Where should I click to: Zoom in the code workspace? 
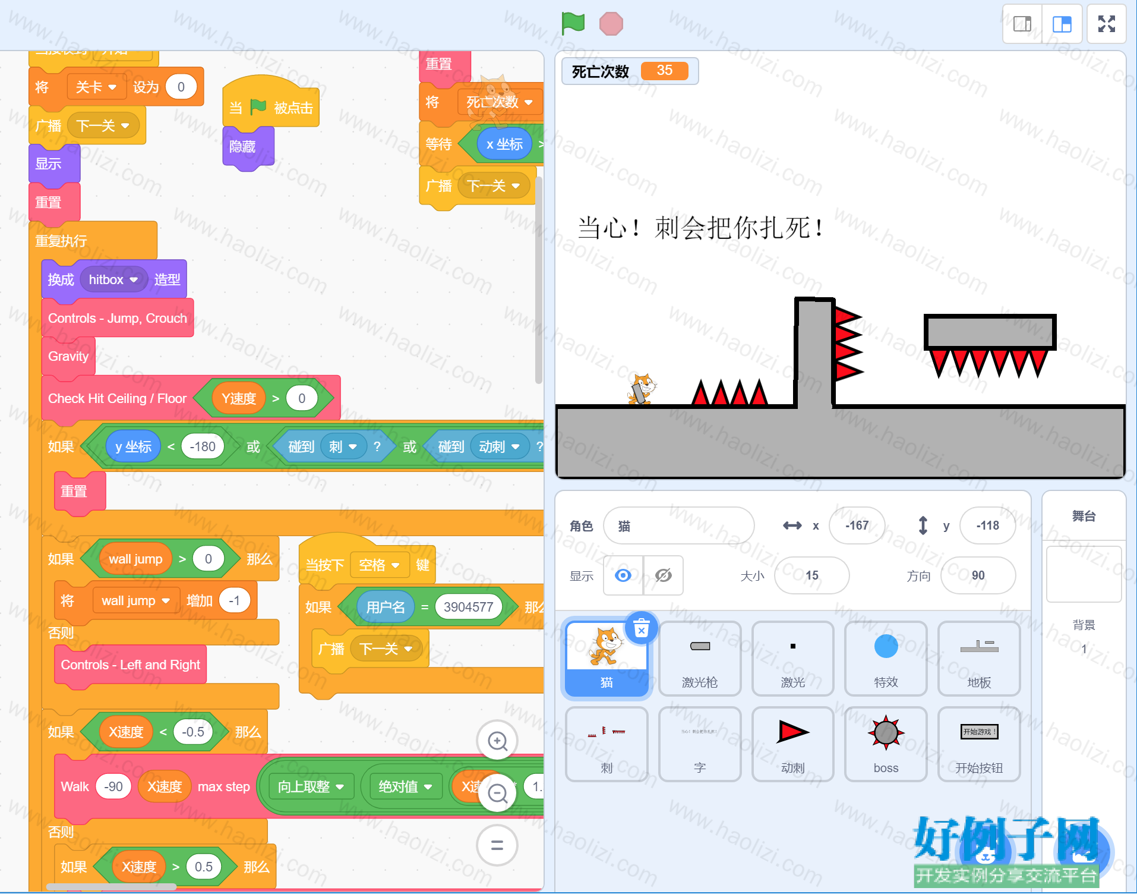(497, 741)
